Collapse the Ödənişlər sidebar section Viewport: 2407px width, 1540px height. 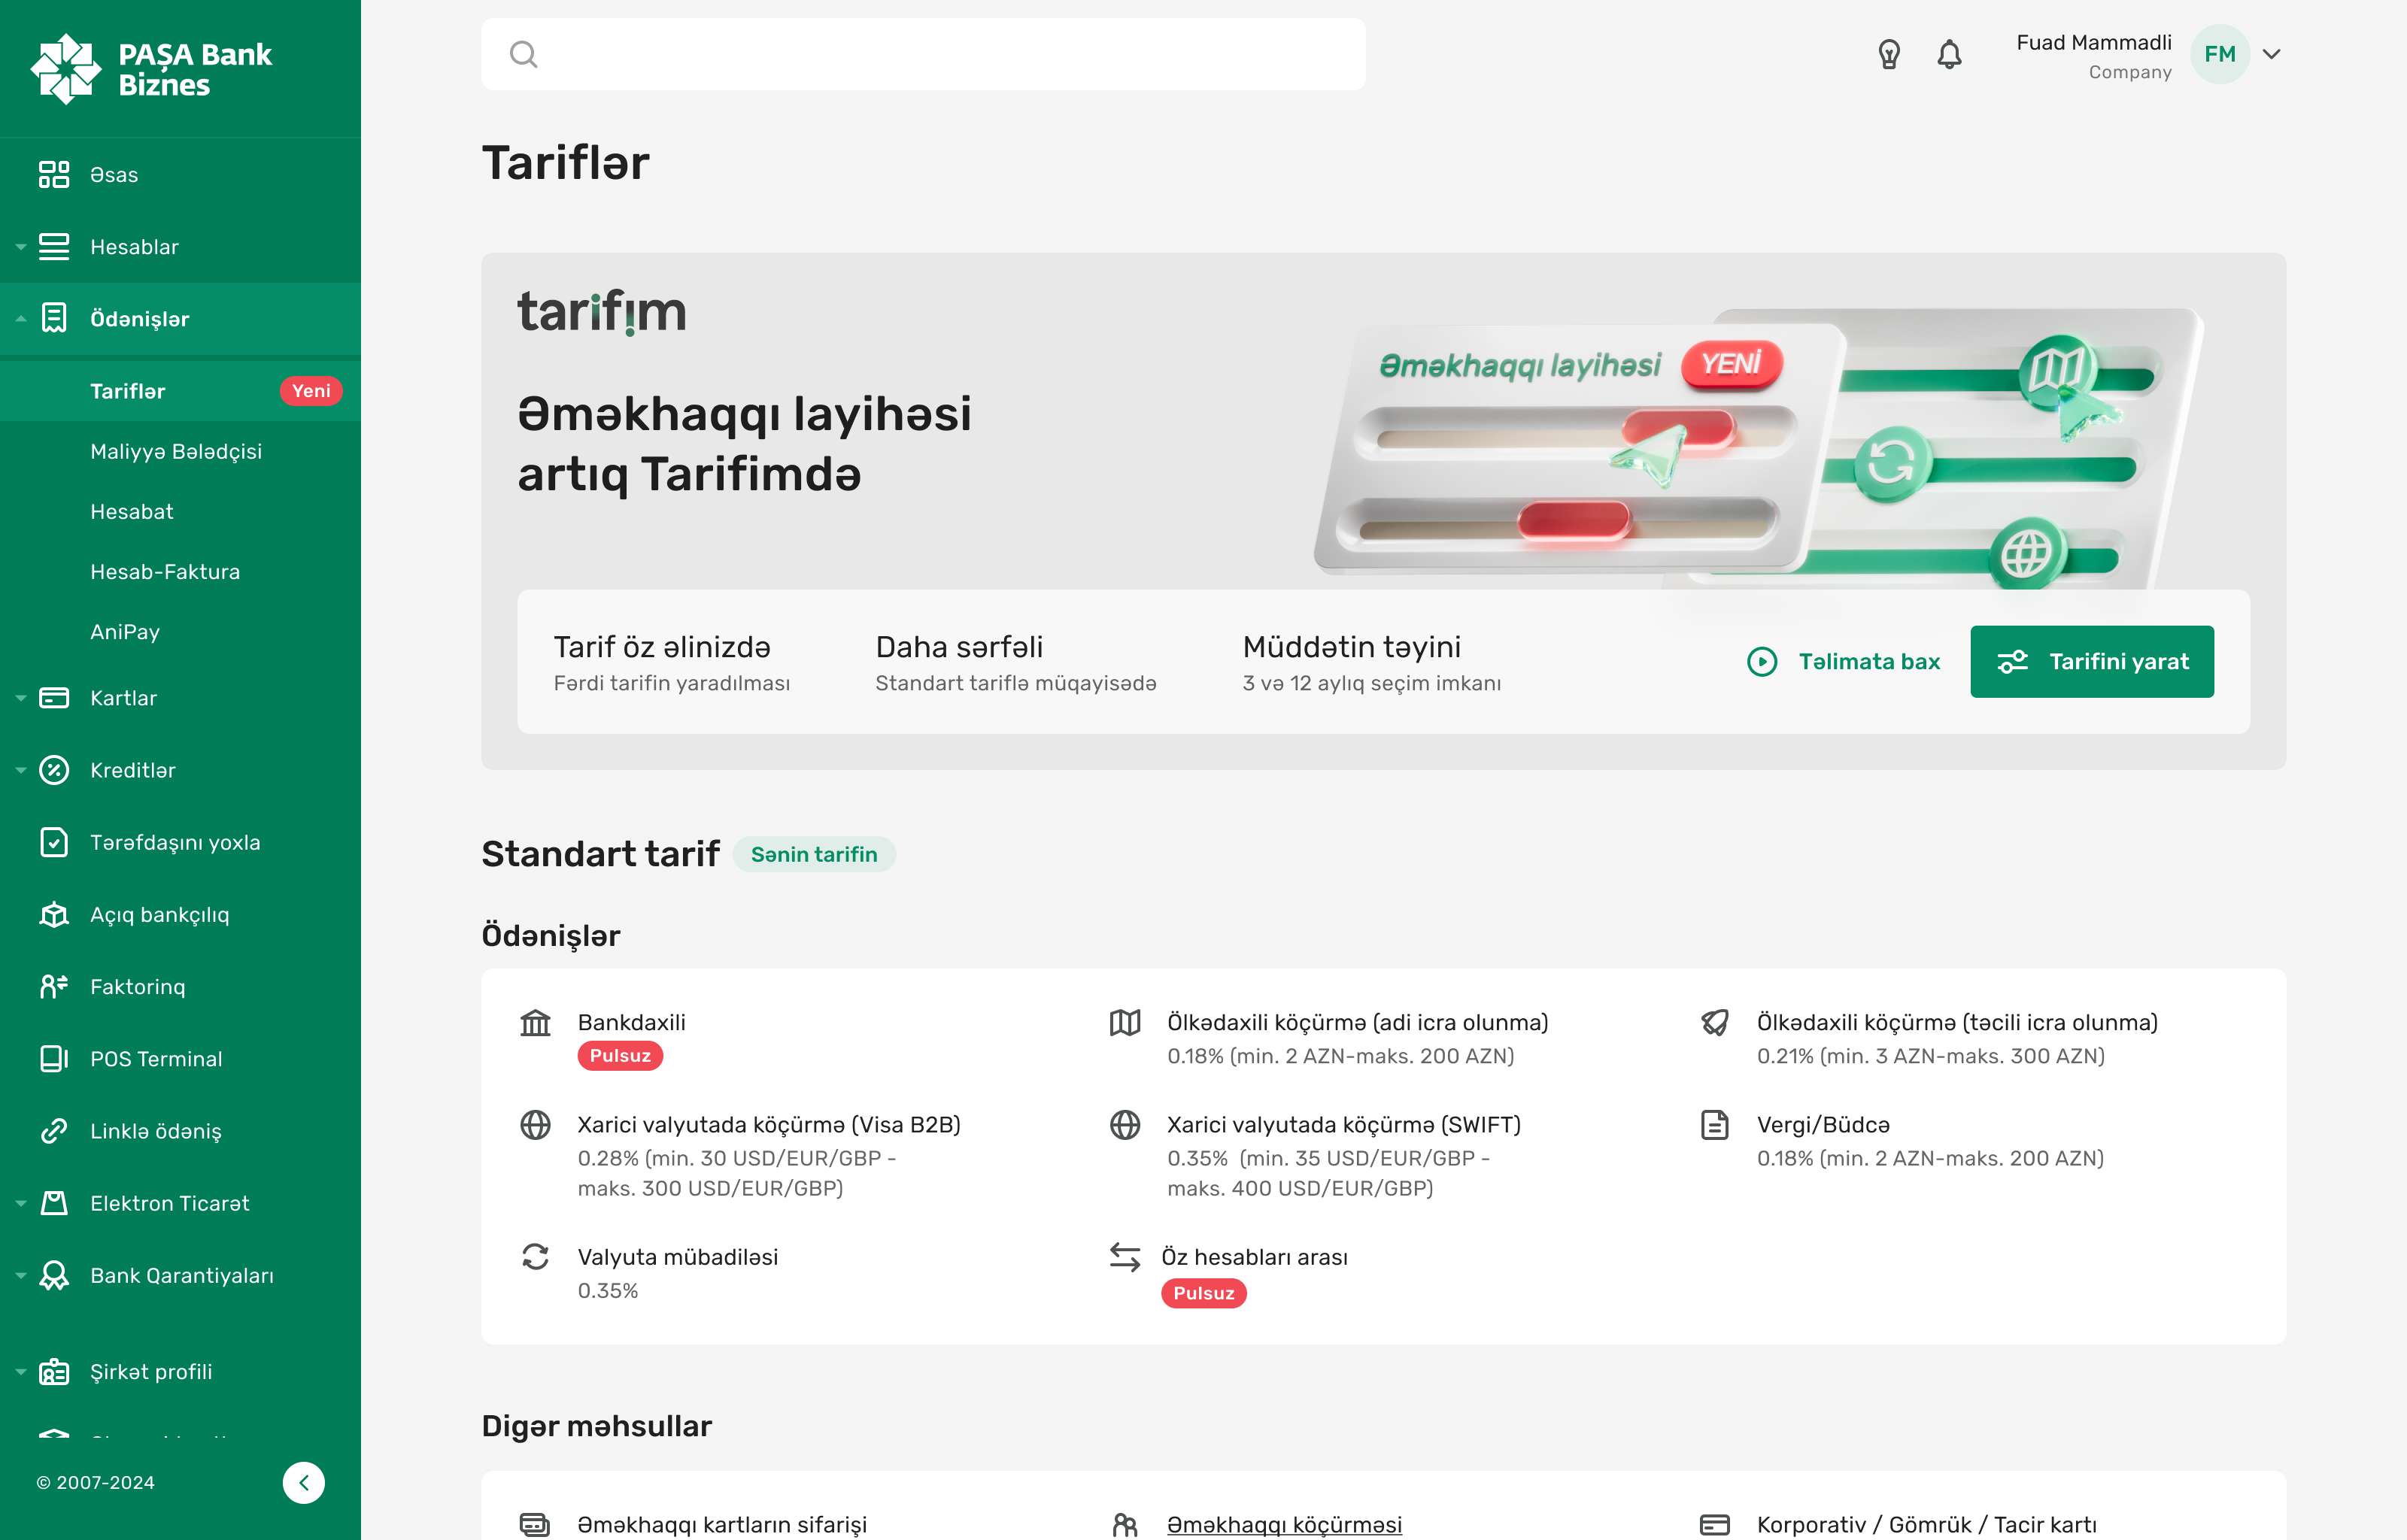(x=139, y=319)
